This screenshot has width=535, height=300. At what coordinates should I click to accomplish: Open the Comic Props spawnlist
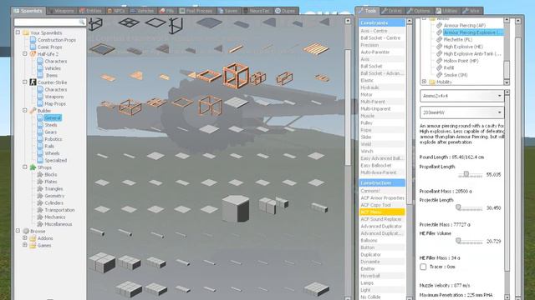(x=49, y=47)
